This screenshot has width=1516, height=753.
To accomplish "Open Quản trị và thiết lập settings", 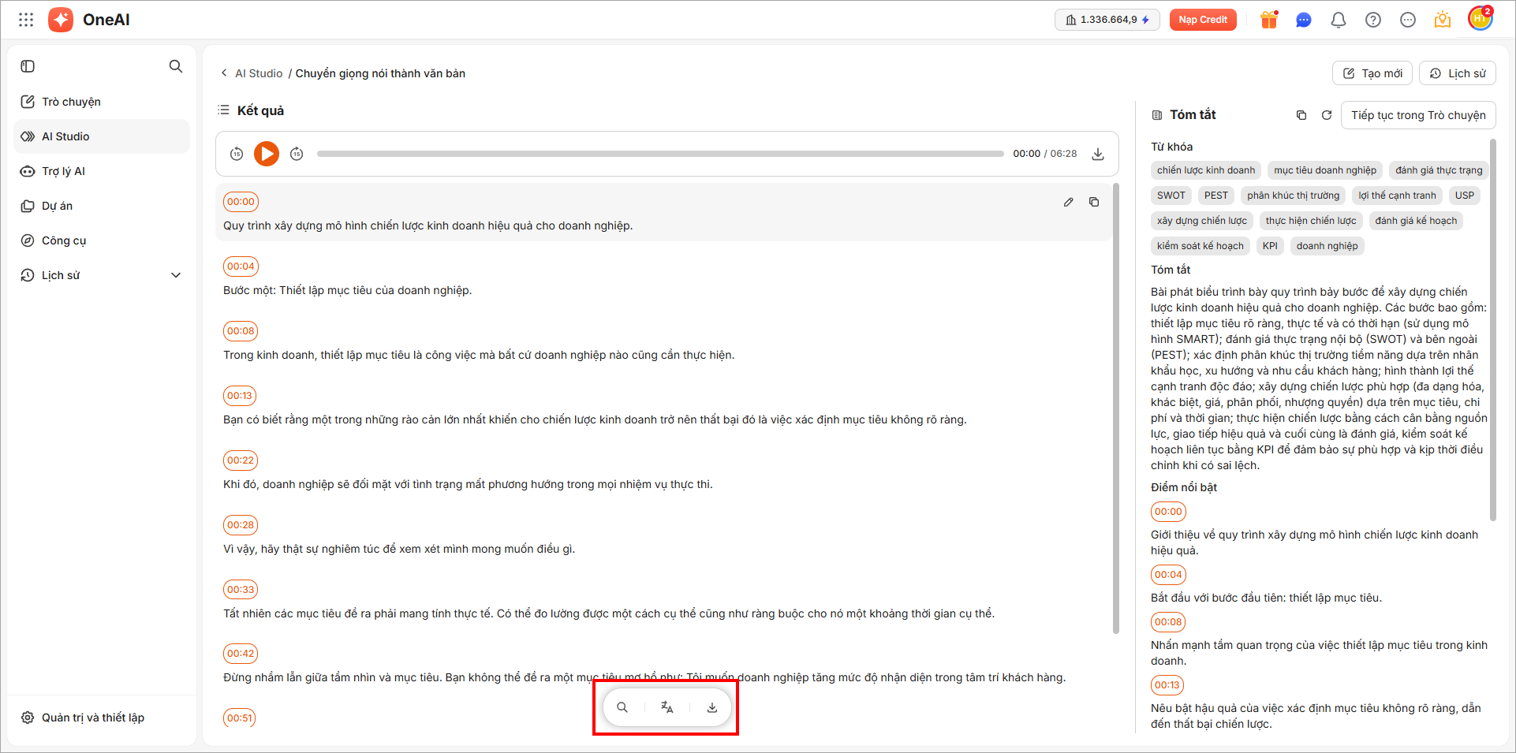I will point(102,718).
